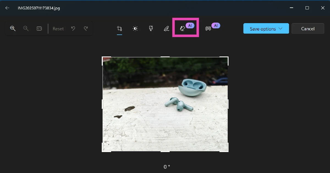The image size is (330, 173).
Task: Expand the Save options dropdown
Action: (266, 29)
